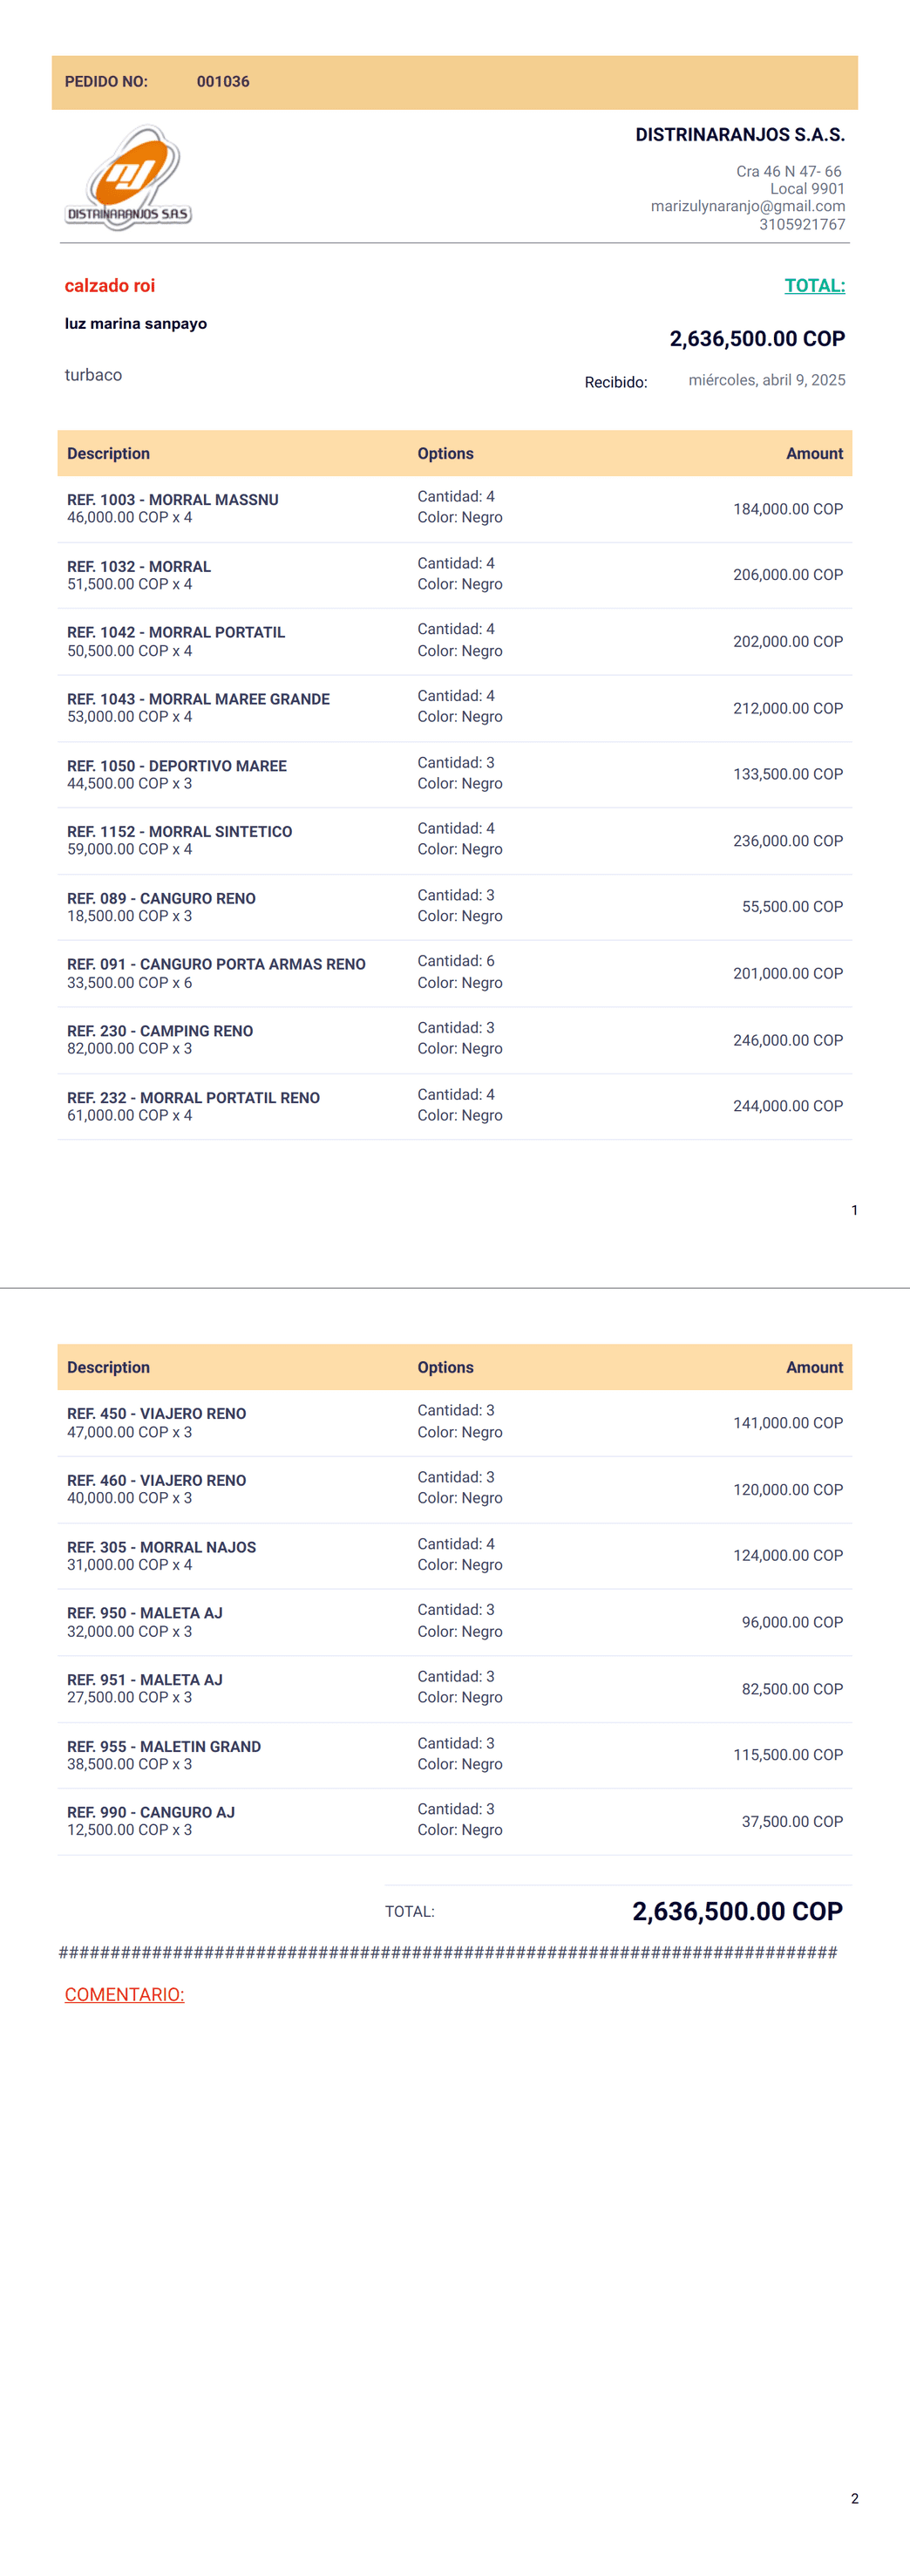This screenshot has width=910, height=2576.
Task: Select the REF. 990 - CANGURO AJ row
Action: point(455,1822)
